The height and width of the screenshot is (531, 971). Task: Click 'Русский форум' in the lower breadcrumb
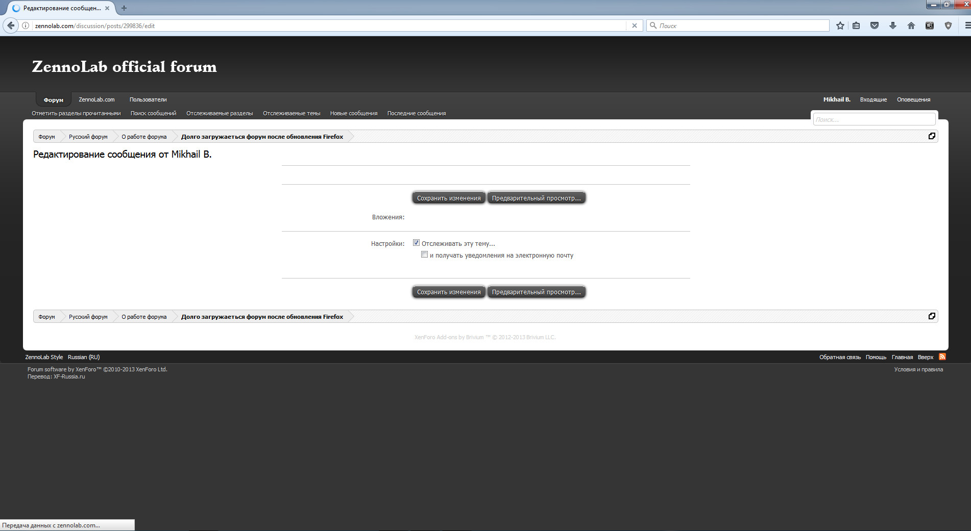click(x=88, y=317)
